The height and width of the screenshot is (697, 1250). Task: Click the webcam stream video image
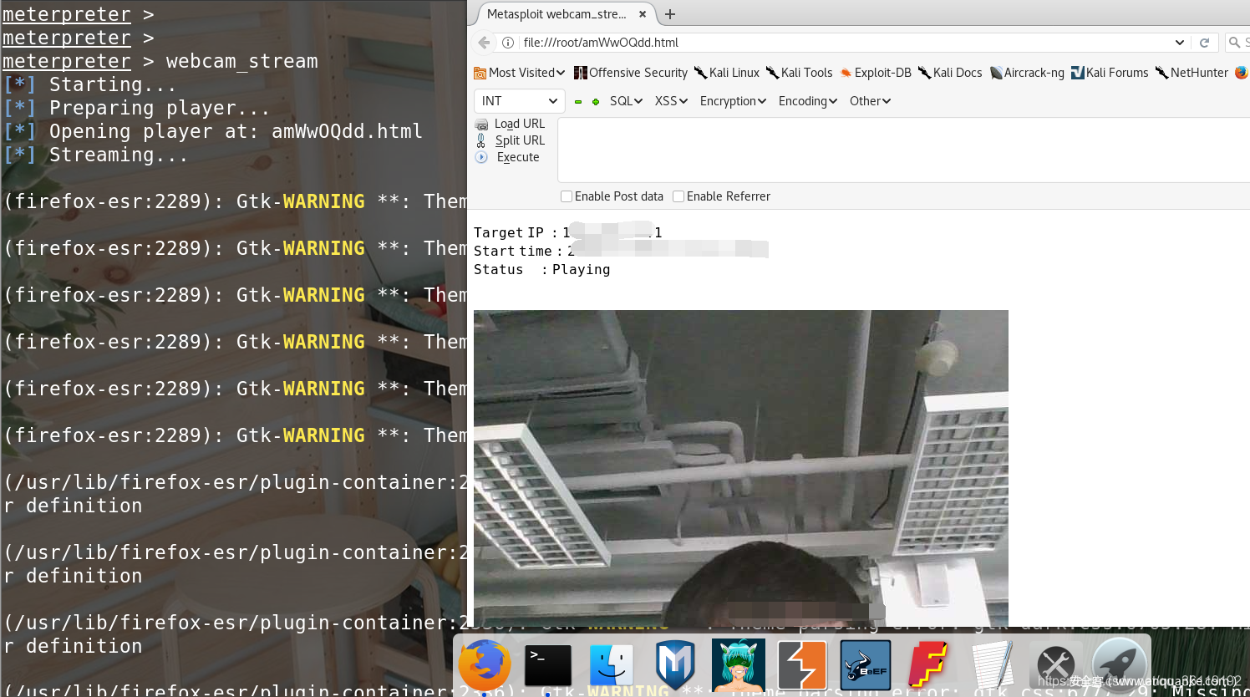(x=741, y=468)
